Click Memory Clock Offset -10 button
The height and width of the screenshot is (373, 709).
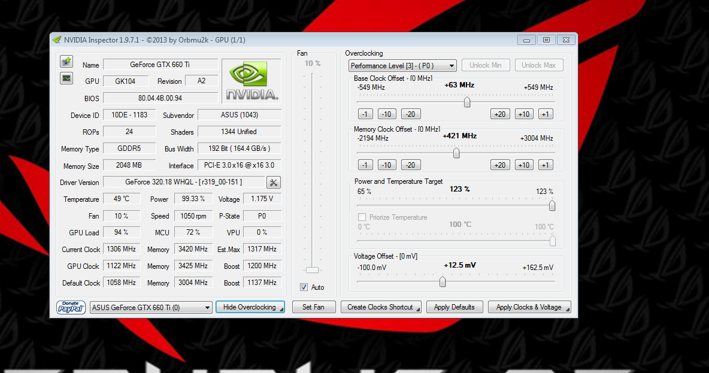(387, 165)
